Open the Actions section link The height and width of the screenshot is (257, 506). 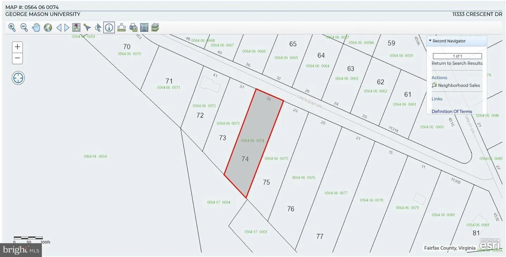439,78
